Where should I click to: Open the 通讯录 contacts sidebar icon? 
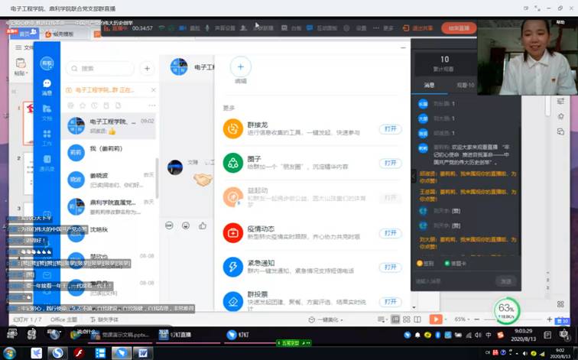(47, 163)
